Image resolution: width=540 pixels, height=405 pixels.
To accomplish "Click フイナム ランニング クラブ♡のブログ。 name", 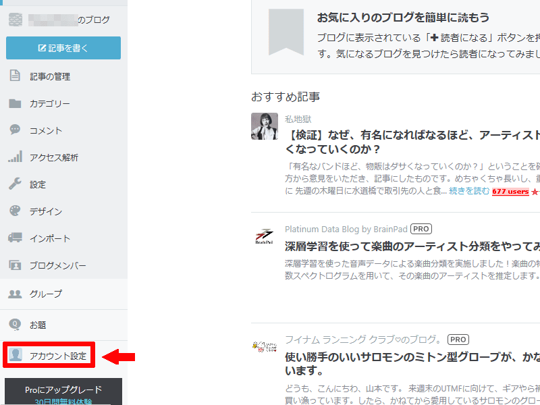I will [x=363, y=340].
